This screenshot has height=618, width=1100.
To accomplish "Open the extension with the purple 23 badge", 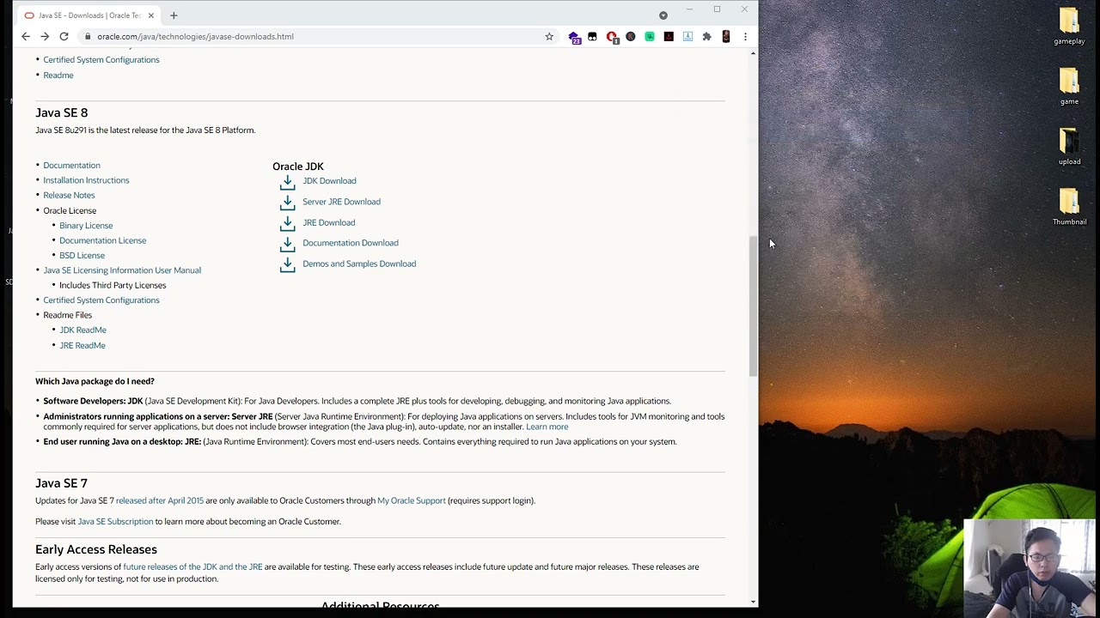I will pyautogui.click(x=574, y=37).
